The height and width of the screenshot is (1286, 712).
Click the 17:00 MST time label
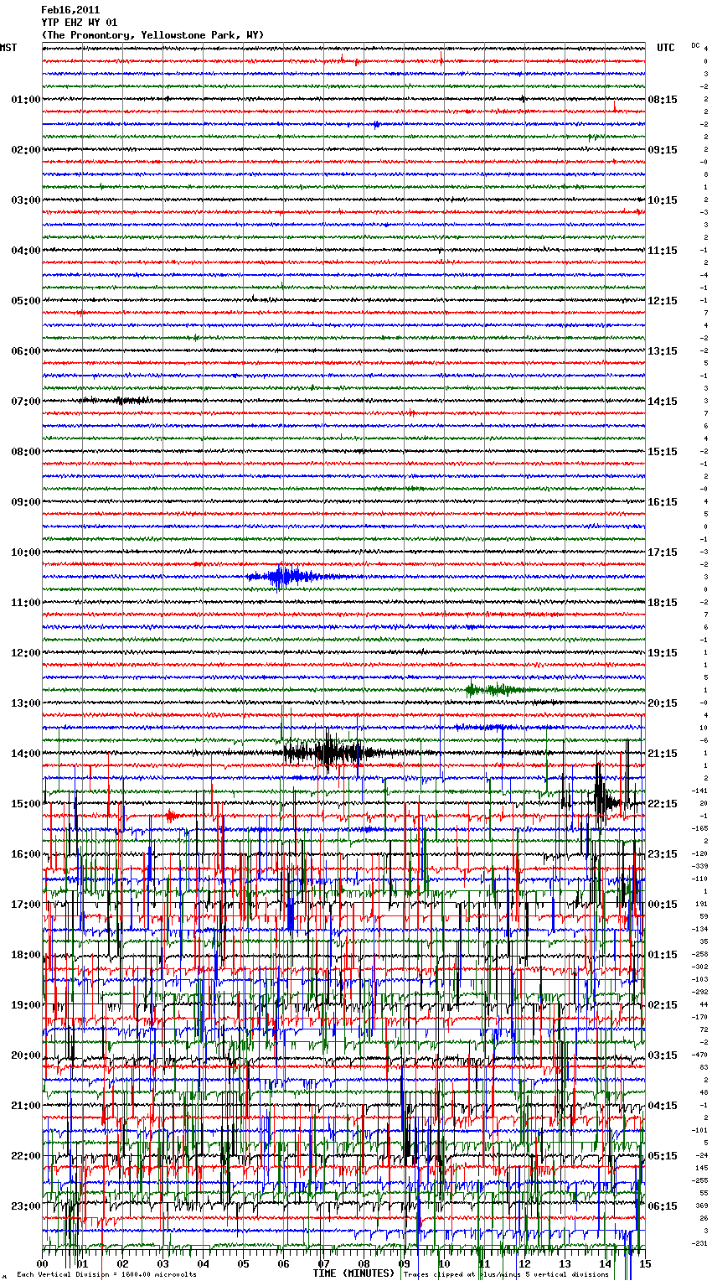(26, 905)
